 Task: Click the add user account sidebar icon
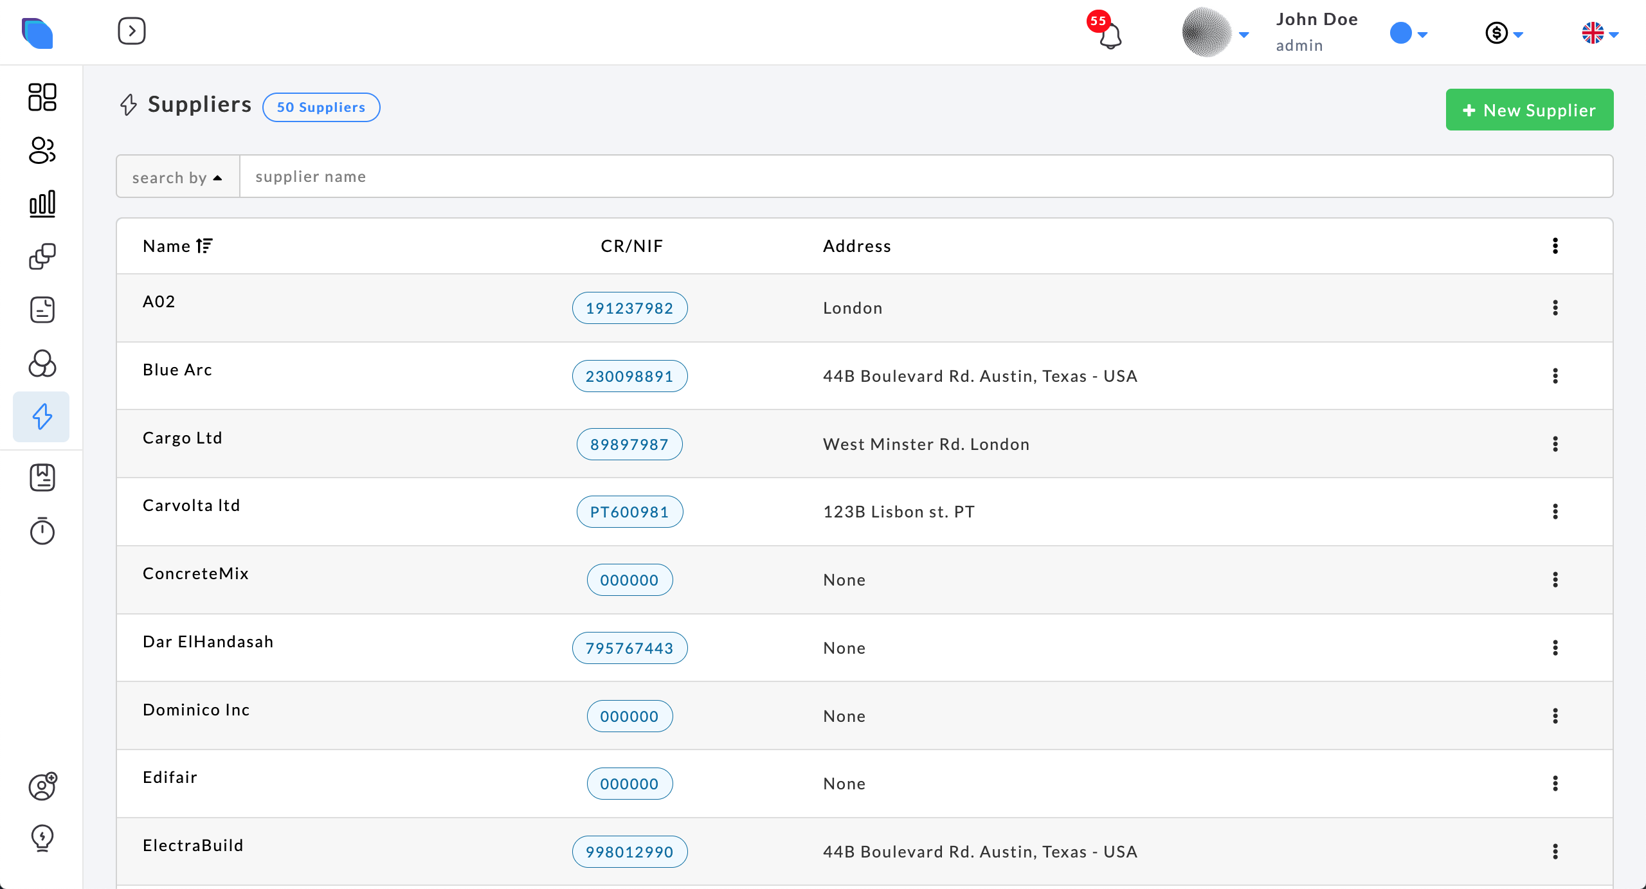coord(42,786)
